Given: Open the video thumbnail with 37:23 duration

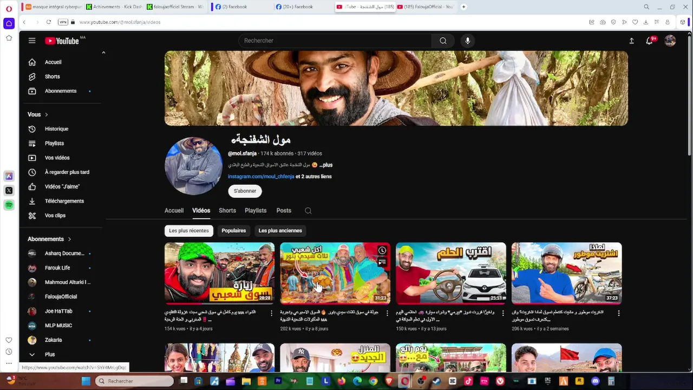Looking at the screenshot, I should pos(566,273).
